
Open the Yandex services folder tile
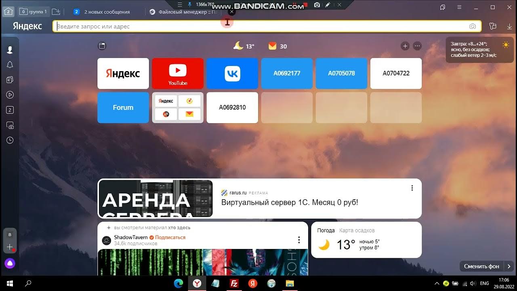(178, 108)
